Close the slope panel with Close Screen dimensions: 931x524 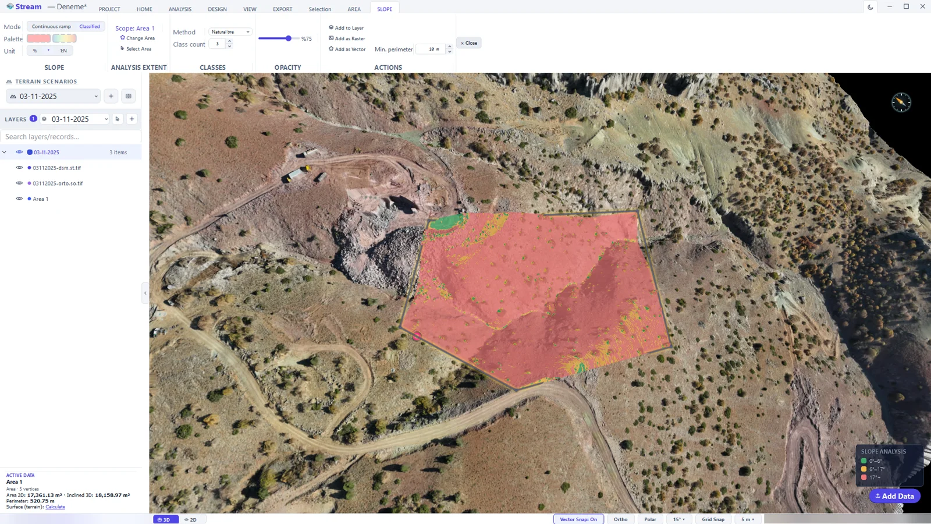(x=469, y=43)
